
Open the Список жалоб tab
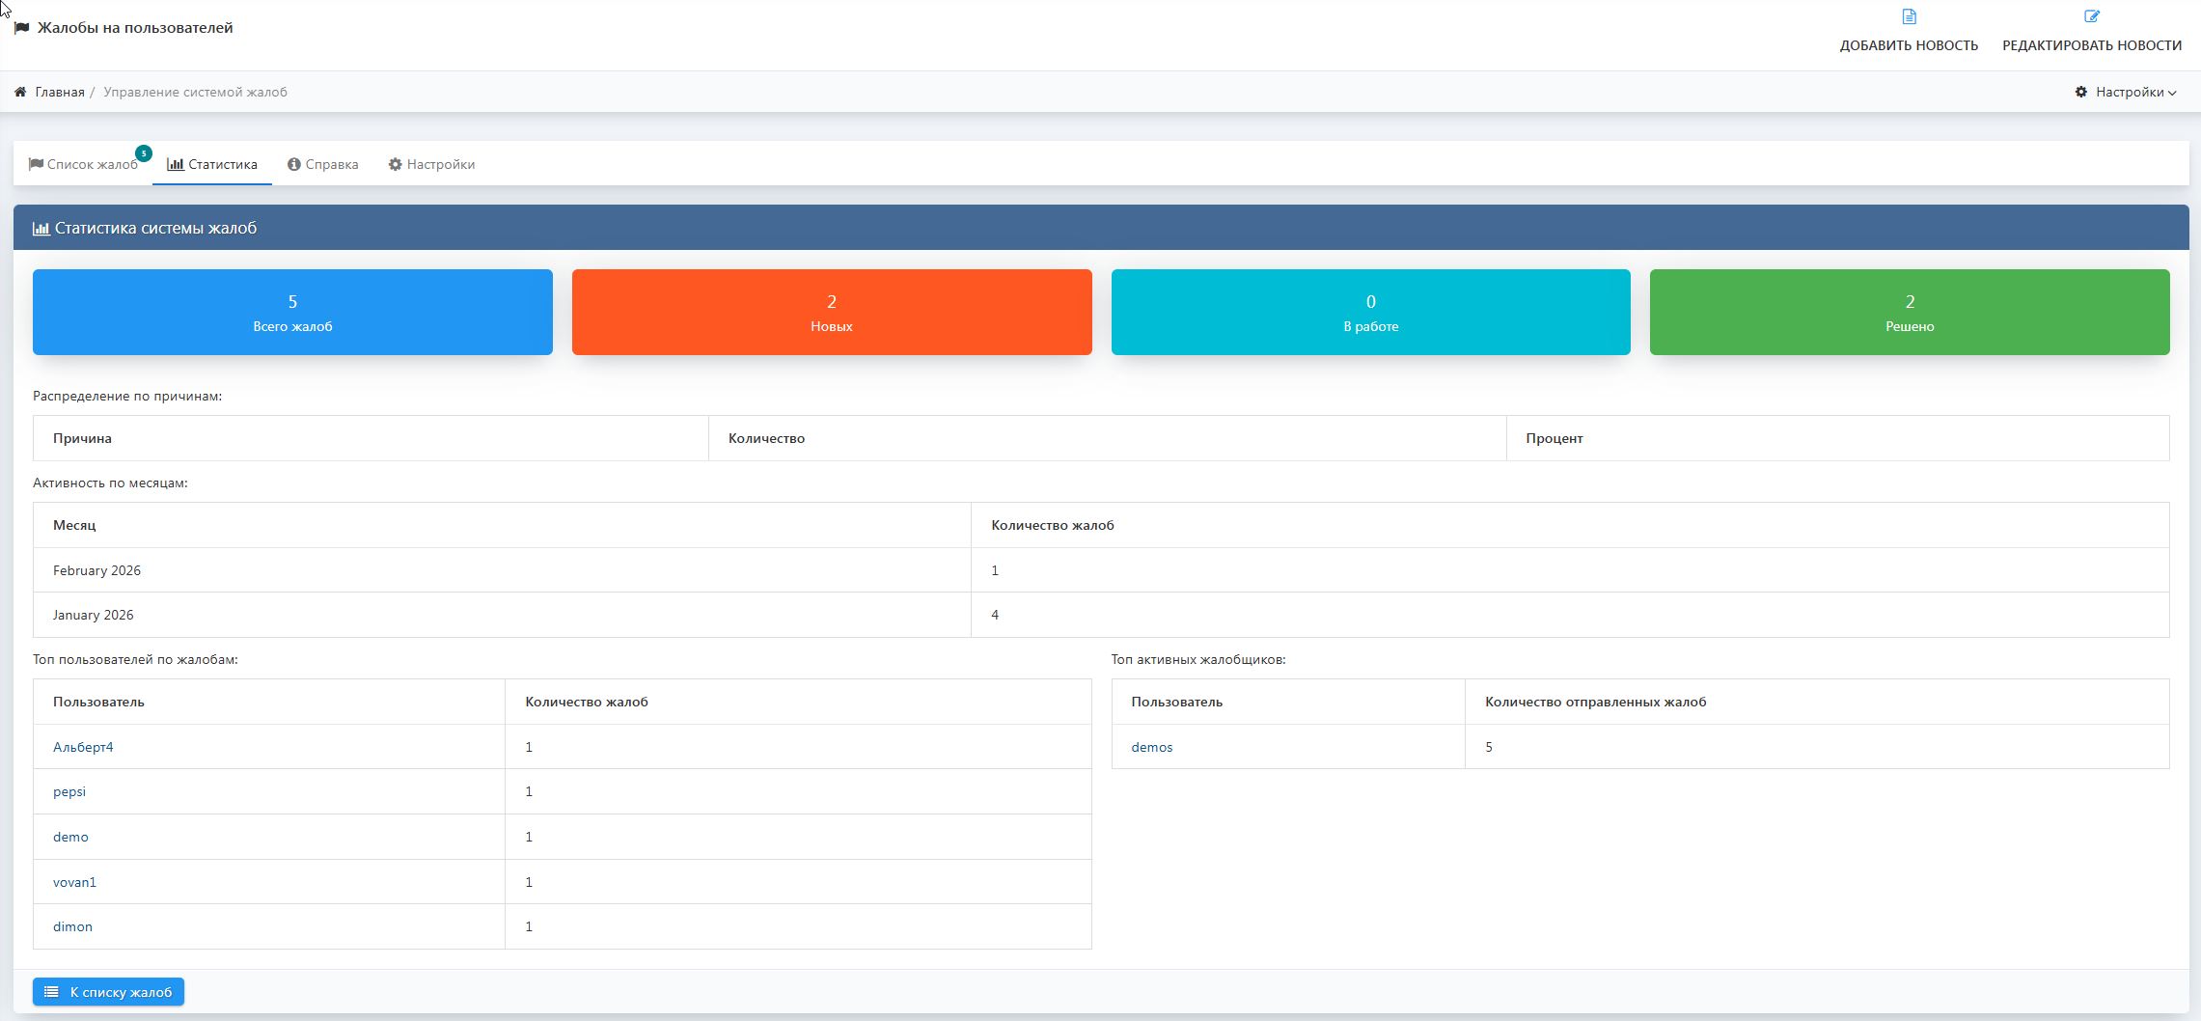click(x=84, y=164)
